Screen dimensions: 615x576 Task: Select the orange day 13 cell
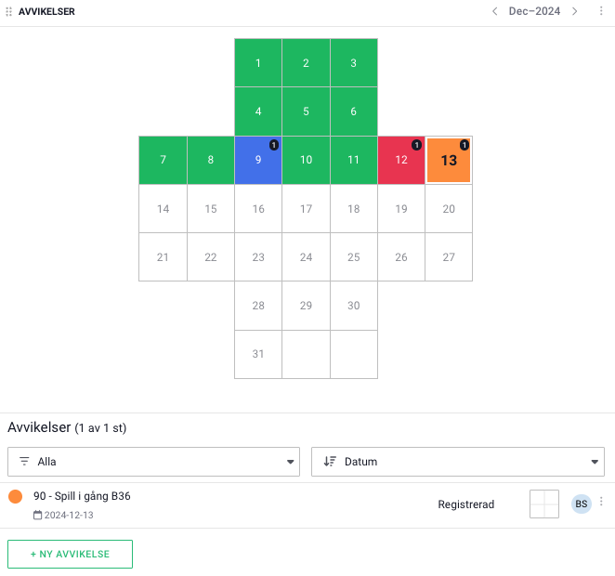click(449, 160)
